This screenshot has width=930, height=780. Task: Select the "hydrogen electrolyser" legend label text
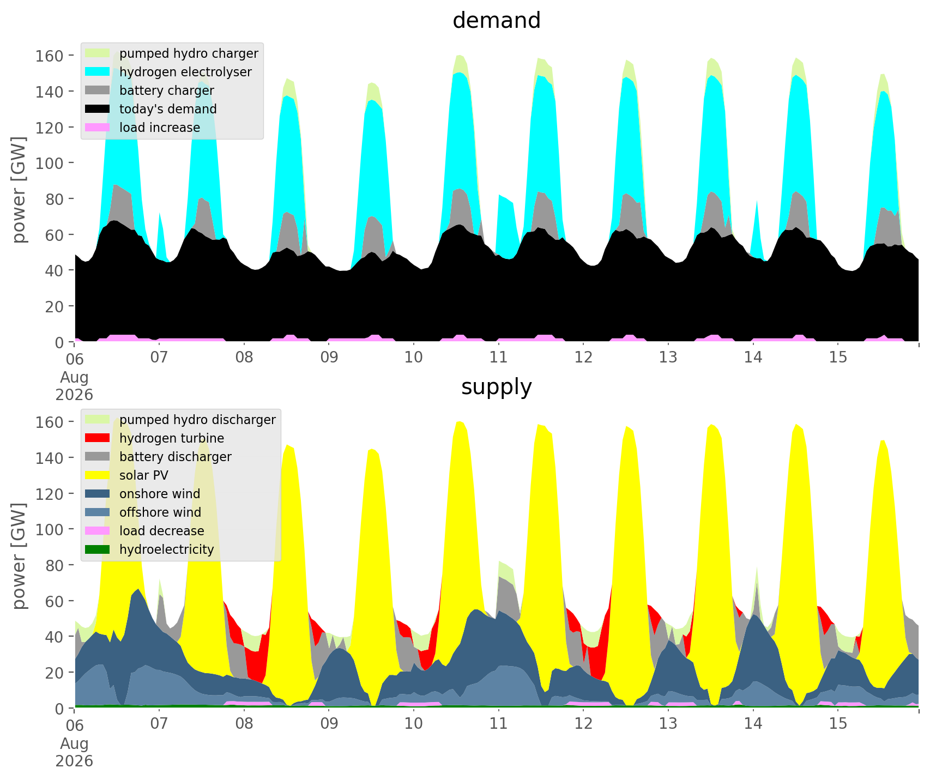point(185,72)
